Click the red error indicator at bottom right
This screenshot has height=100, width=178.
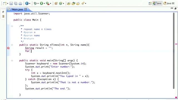176,97
